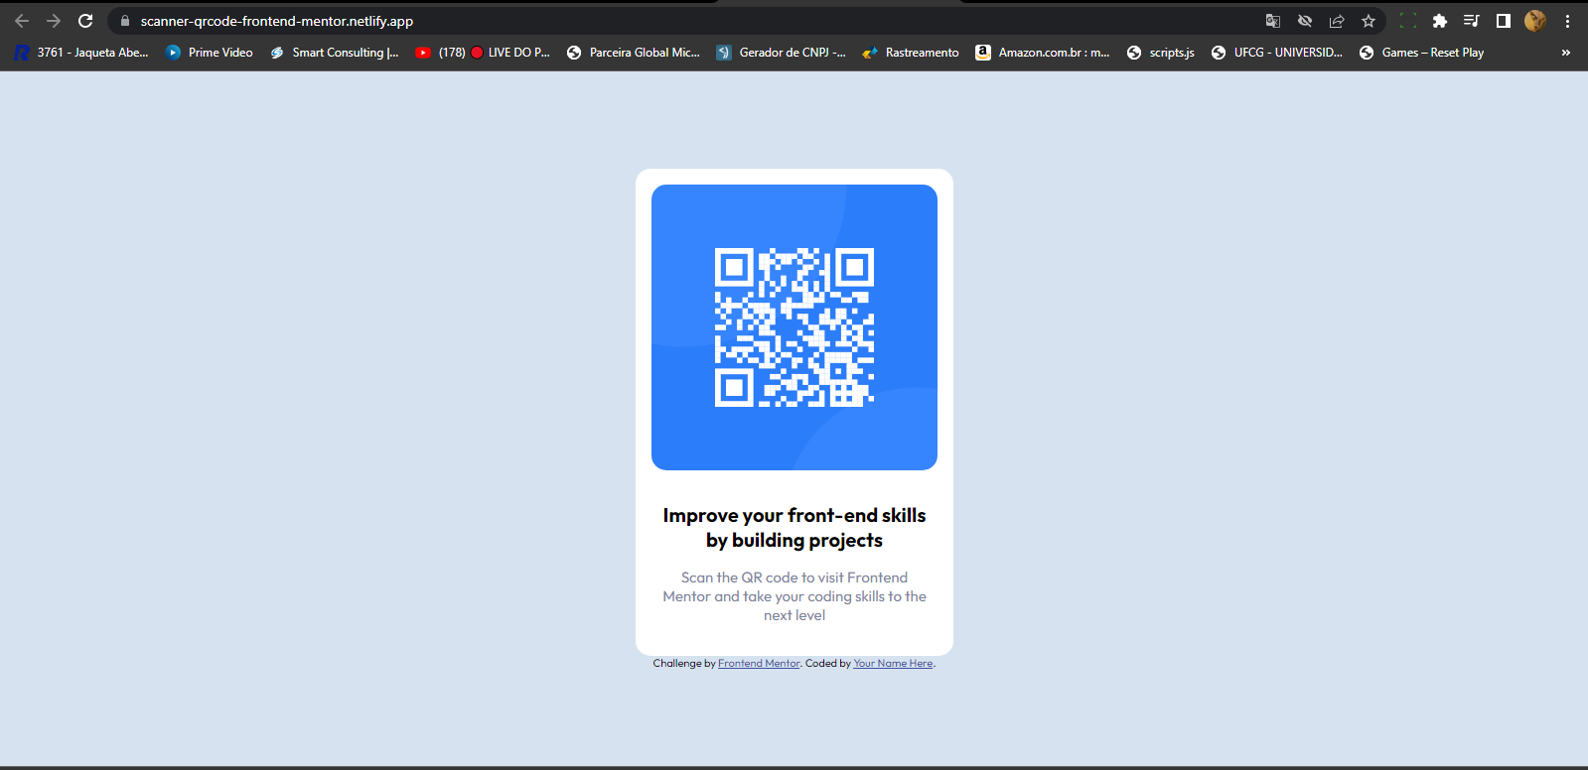The width and height of the screenshot is (1588, 770).
Task: Follow the 'Your Name Here' link
Action: [893, 664]
